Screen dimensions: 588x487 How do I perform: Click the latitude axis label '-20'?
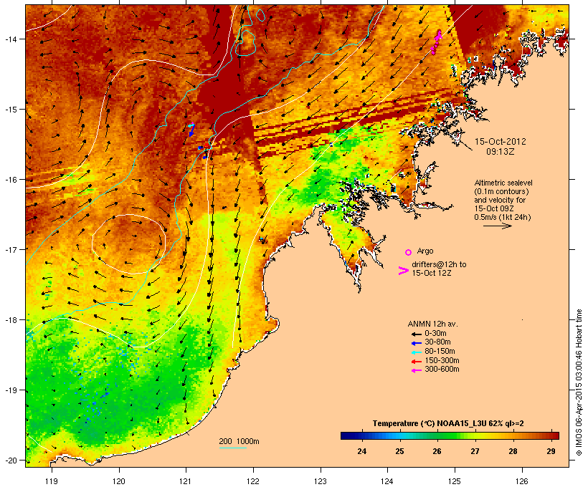click(10, 461)
